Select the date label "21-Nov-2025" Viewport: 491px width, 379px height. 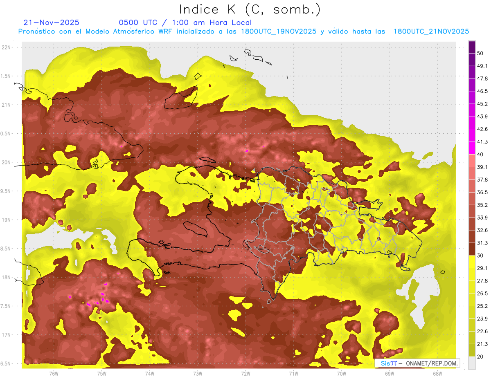click(52, 22)
